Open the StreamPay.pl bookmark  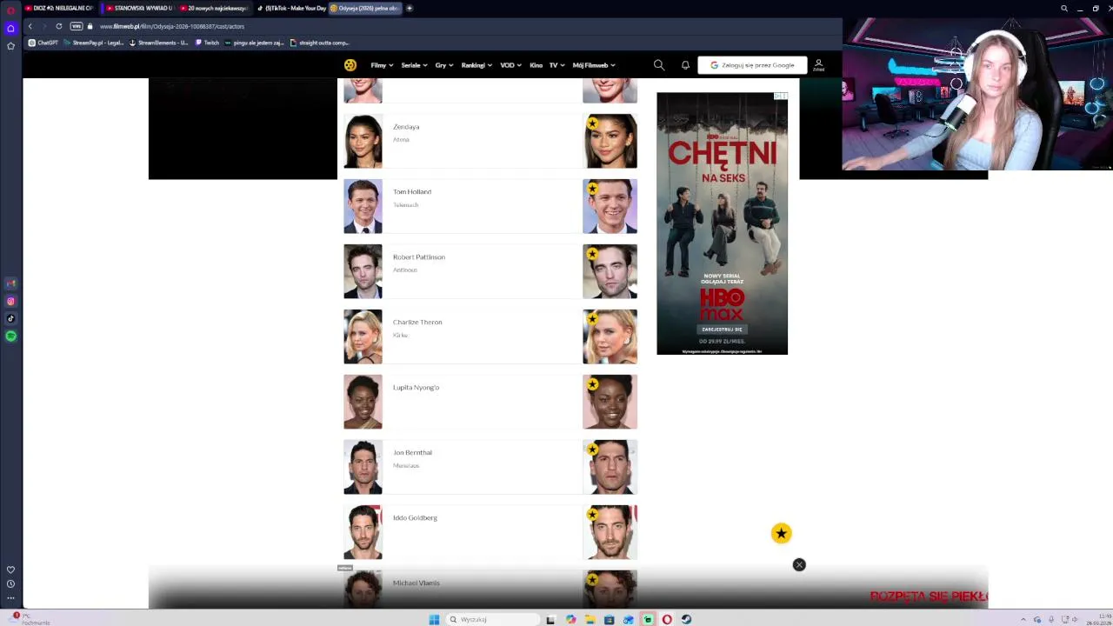tap(94, 43)
